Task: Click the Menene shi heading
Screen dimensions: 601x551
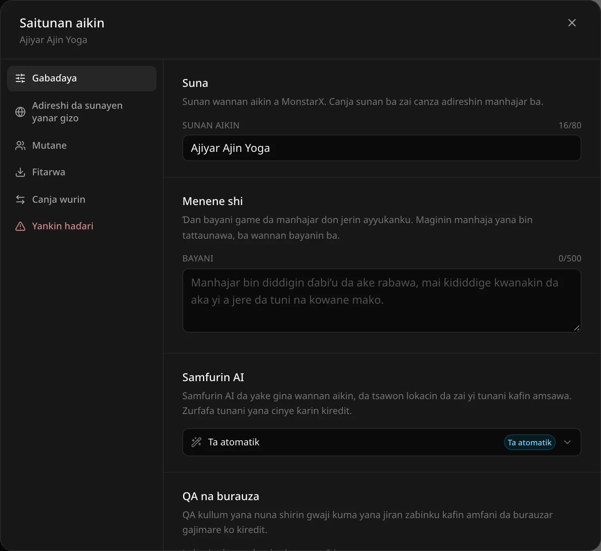Action: [x=212, y=201]
